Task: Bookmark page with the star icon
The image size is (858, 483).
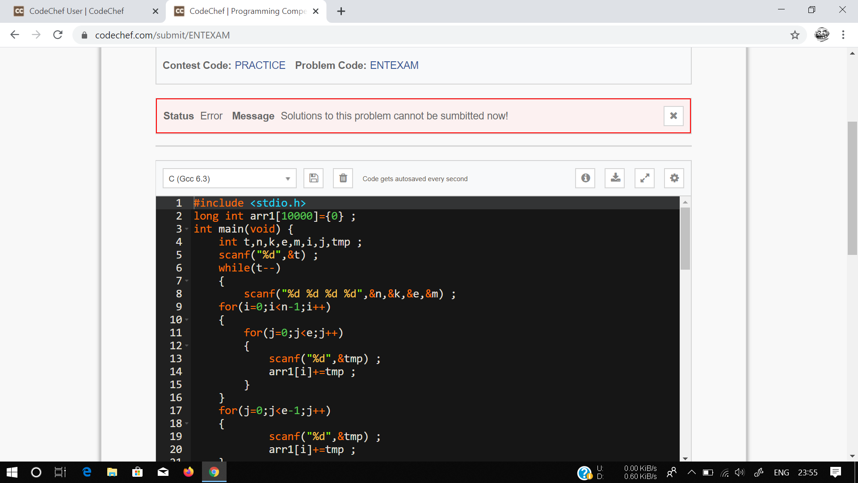Action: tap(795, 35)
